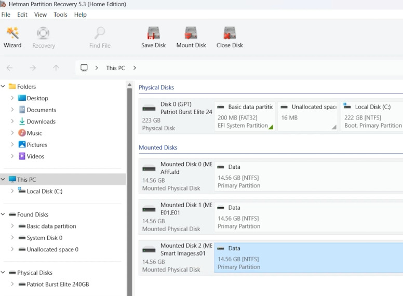Click chevron before This PC breadcrumb
The image size is (403, 296).
coord(97,68)
